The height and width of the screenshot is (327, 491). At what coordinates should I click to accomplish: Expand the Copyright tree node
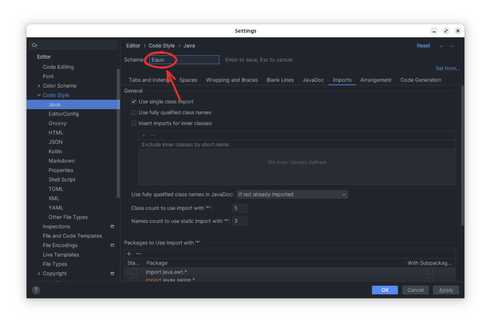tap(39, 274)
